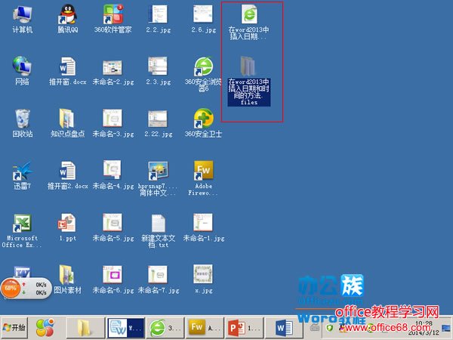The image size is (453, 340).
Task: Click the Word icon on taskbar
Action: (284, 328)
